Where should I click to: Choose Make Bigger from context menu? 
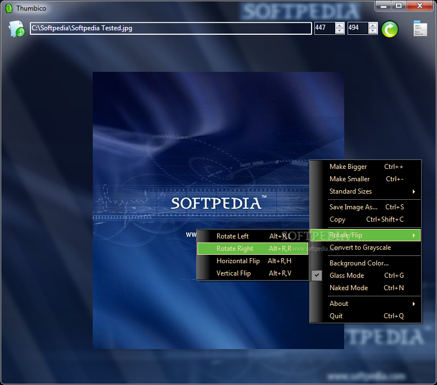tap(366, 167)
